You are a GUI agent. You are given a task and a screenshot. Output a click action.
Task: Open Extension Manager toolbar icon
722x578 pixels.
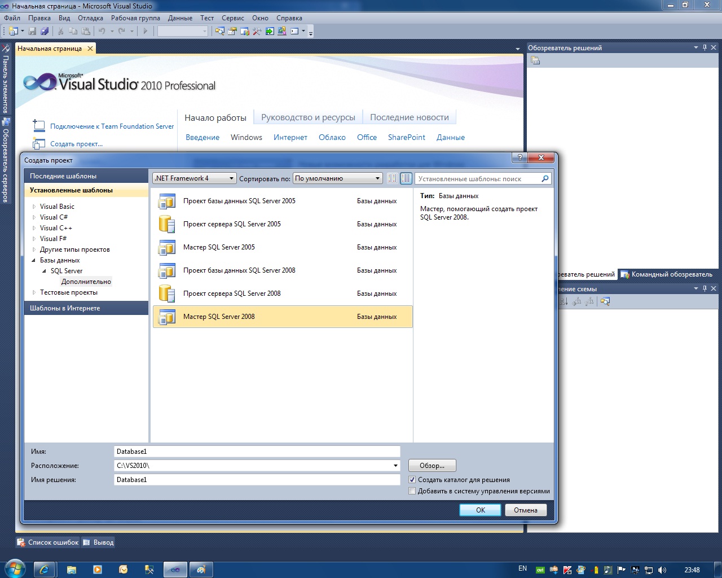tap(282, 31)
